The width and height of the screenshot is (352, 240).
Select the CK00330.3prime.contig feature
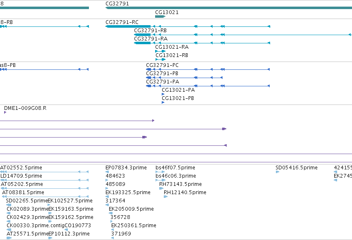tap(9, 230)
